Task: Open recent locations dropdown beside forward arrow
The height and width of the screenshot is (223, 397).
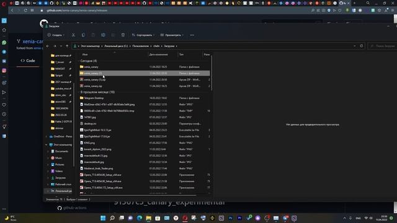Action: coord(61,46)
